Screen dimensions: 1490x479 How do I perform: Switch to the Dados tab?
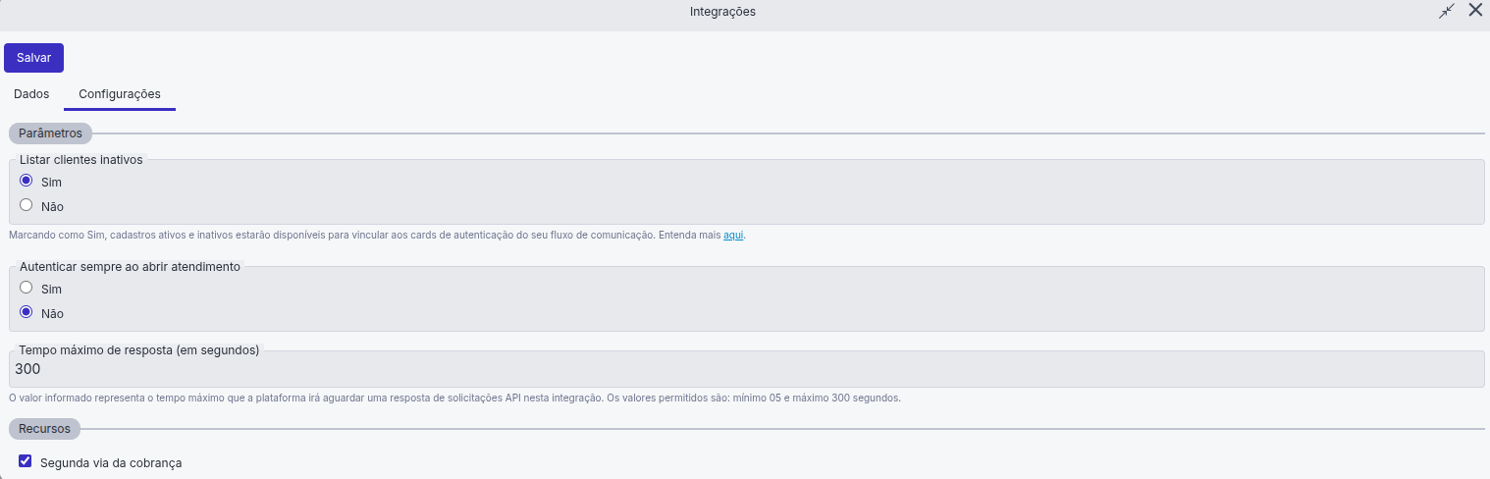click(x=31, y=94)
